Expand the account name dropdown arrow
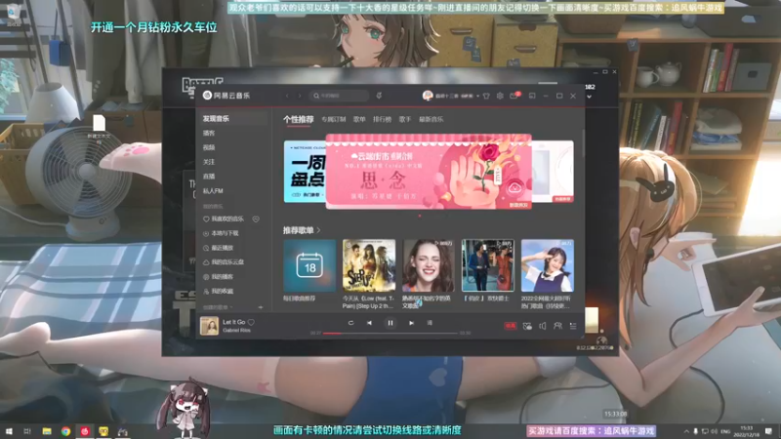Screen dimensions: 781x439 [x=477, y=96]
